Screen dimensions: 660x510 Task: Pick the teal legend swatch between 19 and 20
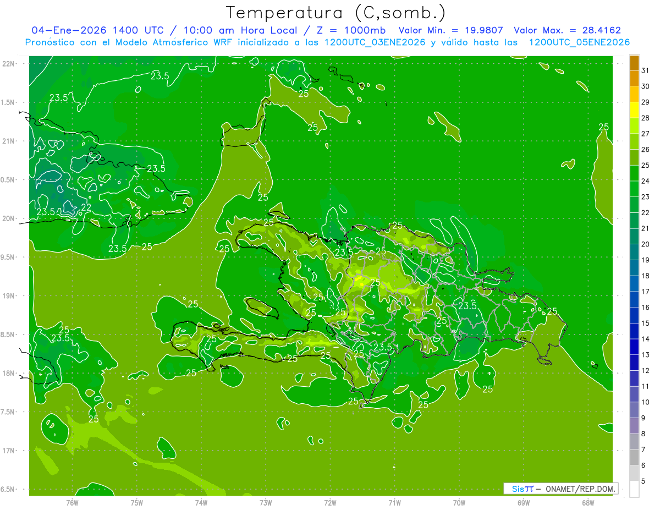634,253
